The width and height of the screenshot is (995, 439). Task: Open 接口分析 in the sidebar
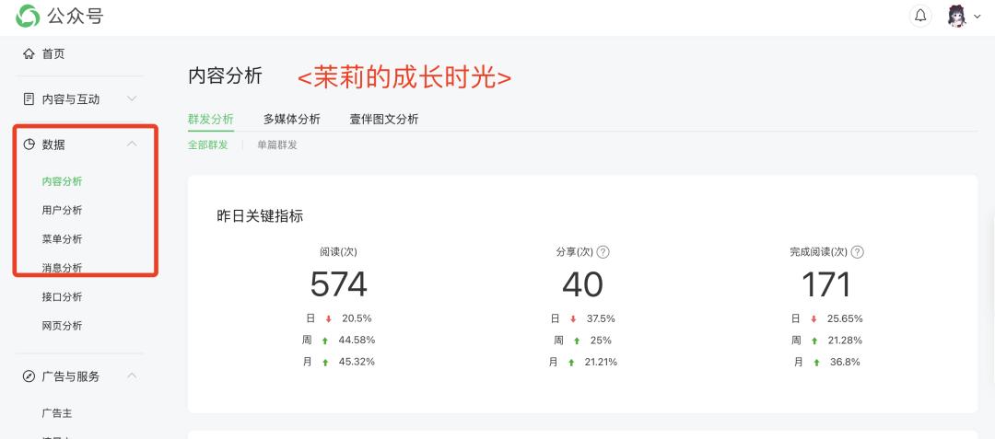pos(63,297)
